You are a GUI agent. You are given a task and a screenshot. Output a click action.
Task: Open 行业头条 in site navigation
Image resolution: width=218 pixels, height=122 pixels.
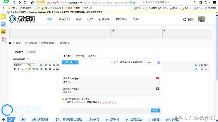104,19
